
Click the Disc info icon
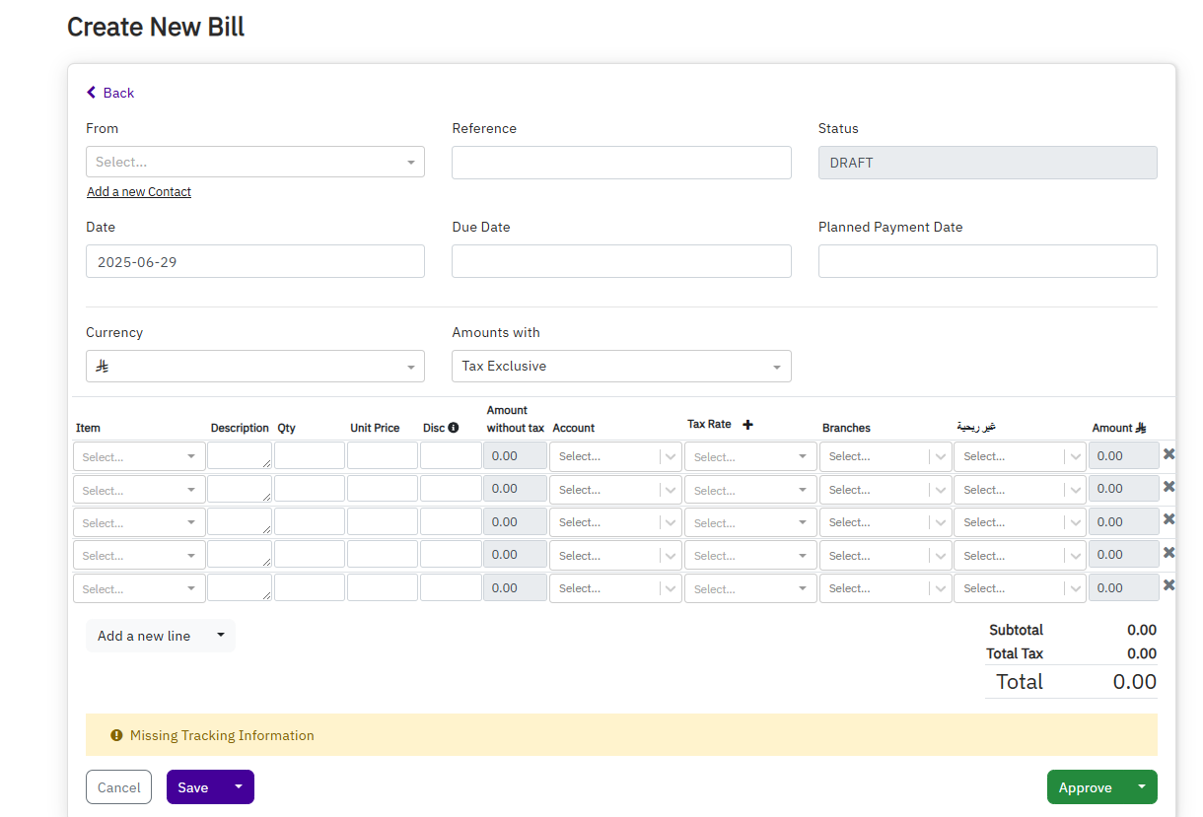454,428
